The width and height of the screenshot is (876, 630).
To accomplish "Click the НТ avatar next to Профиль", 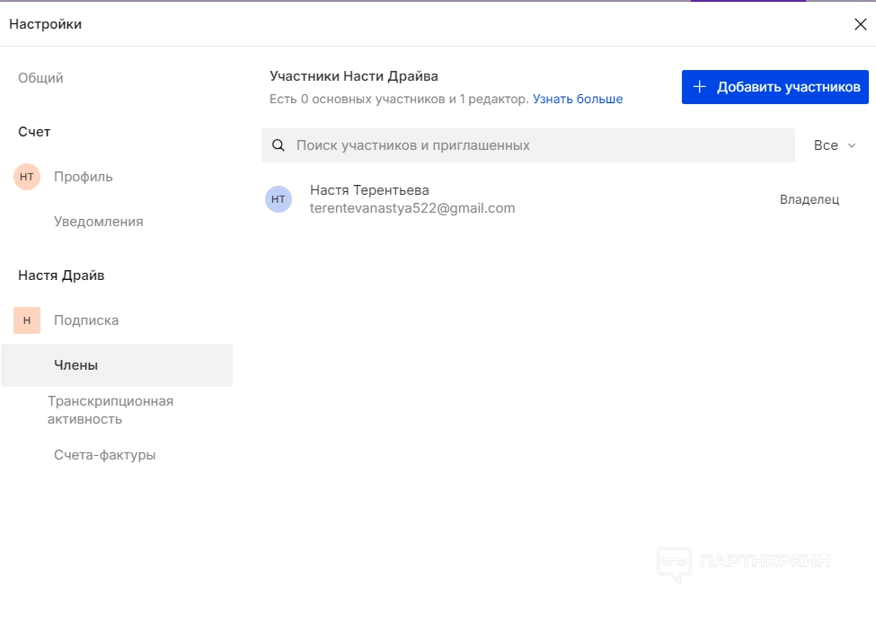I will (x=27, y=177).
